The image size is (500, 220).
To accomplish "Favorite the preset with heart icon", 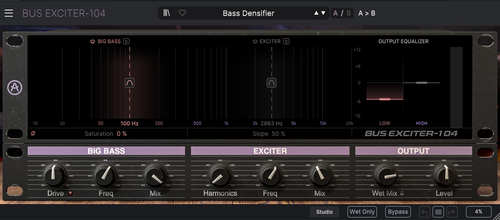I will 183,13.
